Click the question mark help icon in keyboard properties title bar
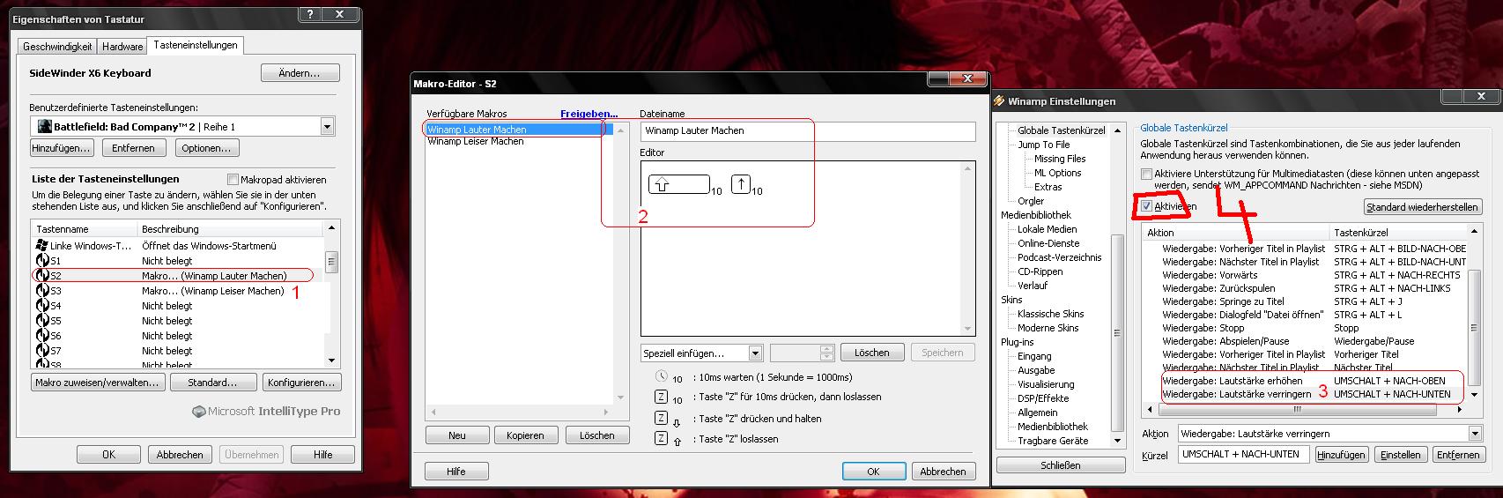 [x=310, y=14]
